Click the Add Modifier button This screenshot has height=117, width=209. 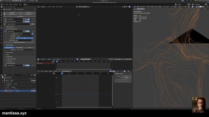point(20,17)
